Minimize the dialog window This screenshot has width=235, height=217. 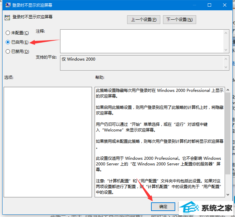coord(195,5)
